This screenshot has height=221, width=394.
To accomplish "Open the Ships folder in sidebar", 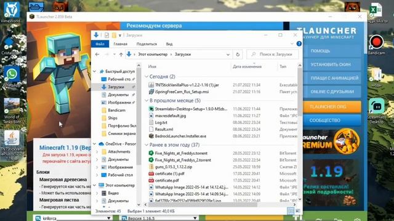I will click(112, 118).
